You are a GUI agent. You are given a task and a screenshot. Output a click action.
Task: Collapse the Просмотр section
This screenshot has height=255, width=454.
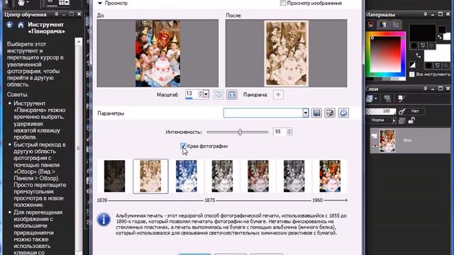100,3
